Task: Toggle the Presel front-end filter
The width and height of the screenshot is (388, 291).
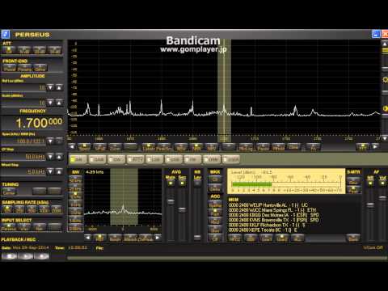Action: [10, 68]
